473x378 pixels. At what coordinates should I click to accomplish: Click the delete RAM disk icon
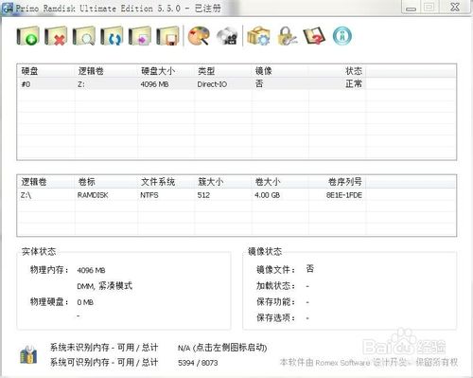(56, 36)
